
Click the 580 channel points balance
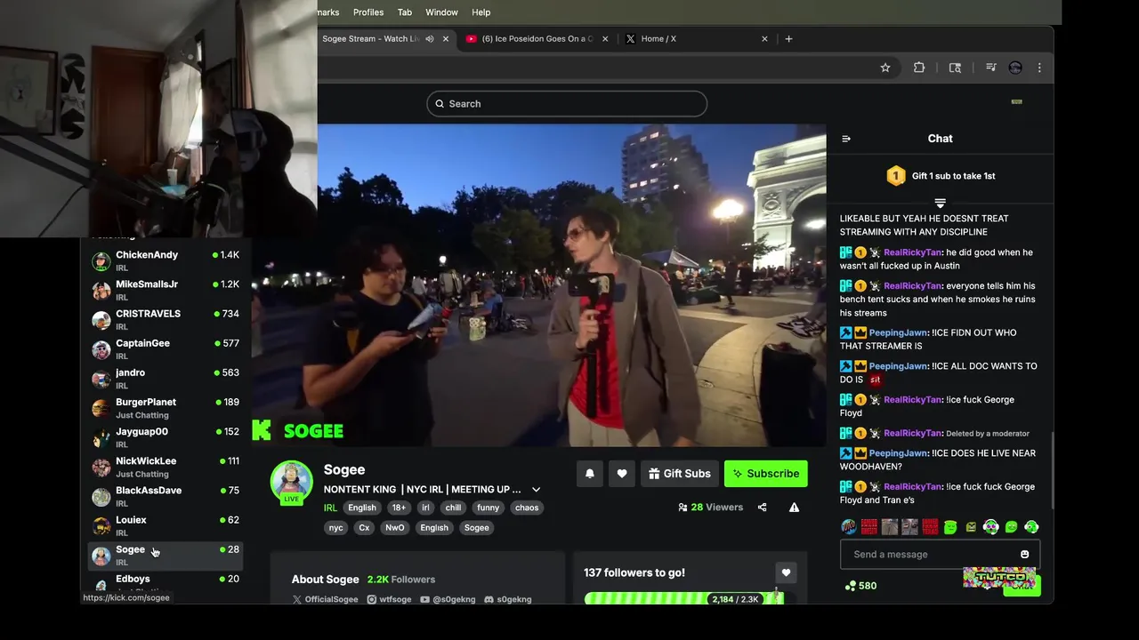click(861, 586)
